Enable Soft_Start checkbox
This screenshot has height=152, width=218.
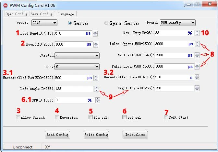[x=166, y=117]
